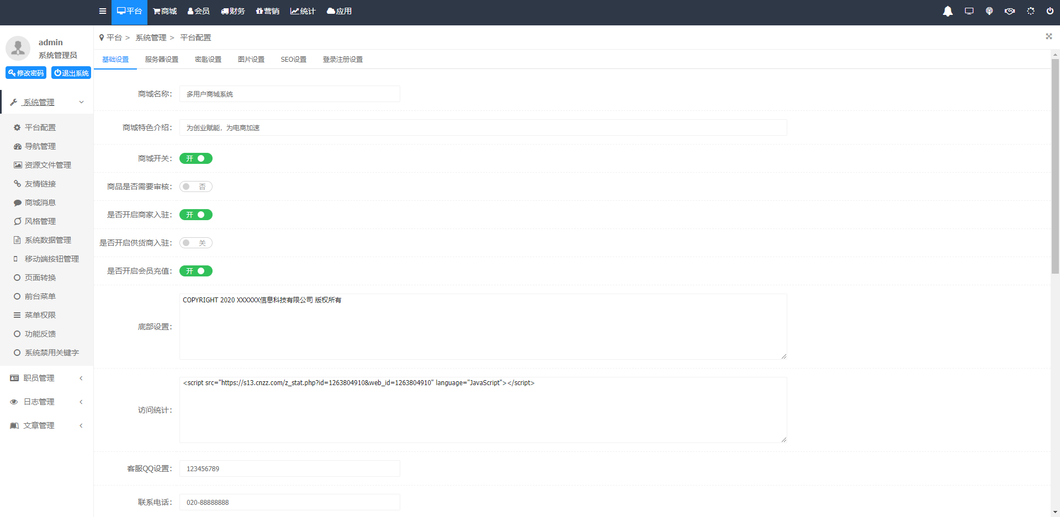Open the bell notifications icon

tap(948, 11)
